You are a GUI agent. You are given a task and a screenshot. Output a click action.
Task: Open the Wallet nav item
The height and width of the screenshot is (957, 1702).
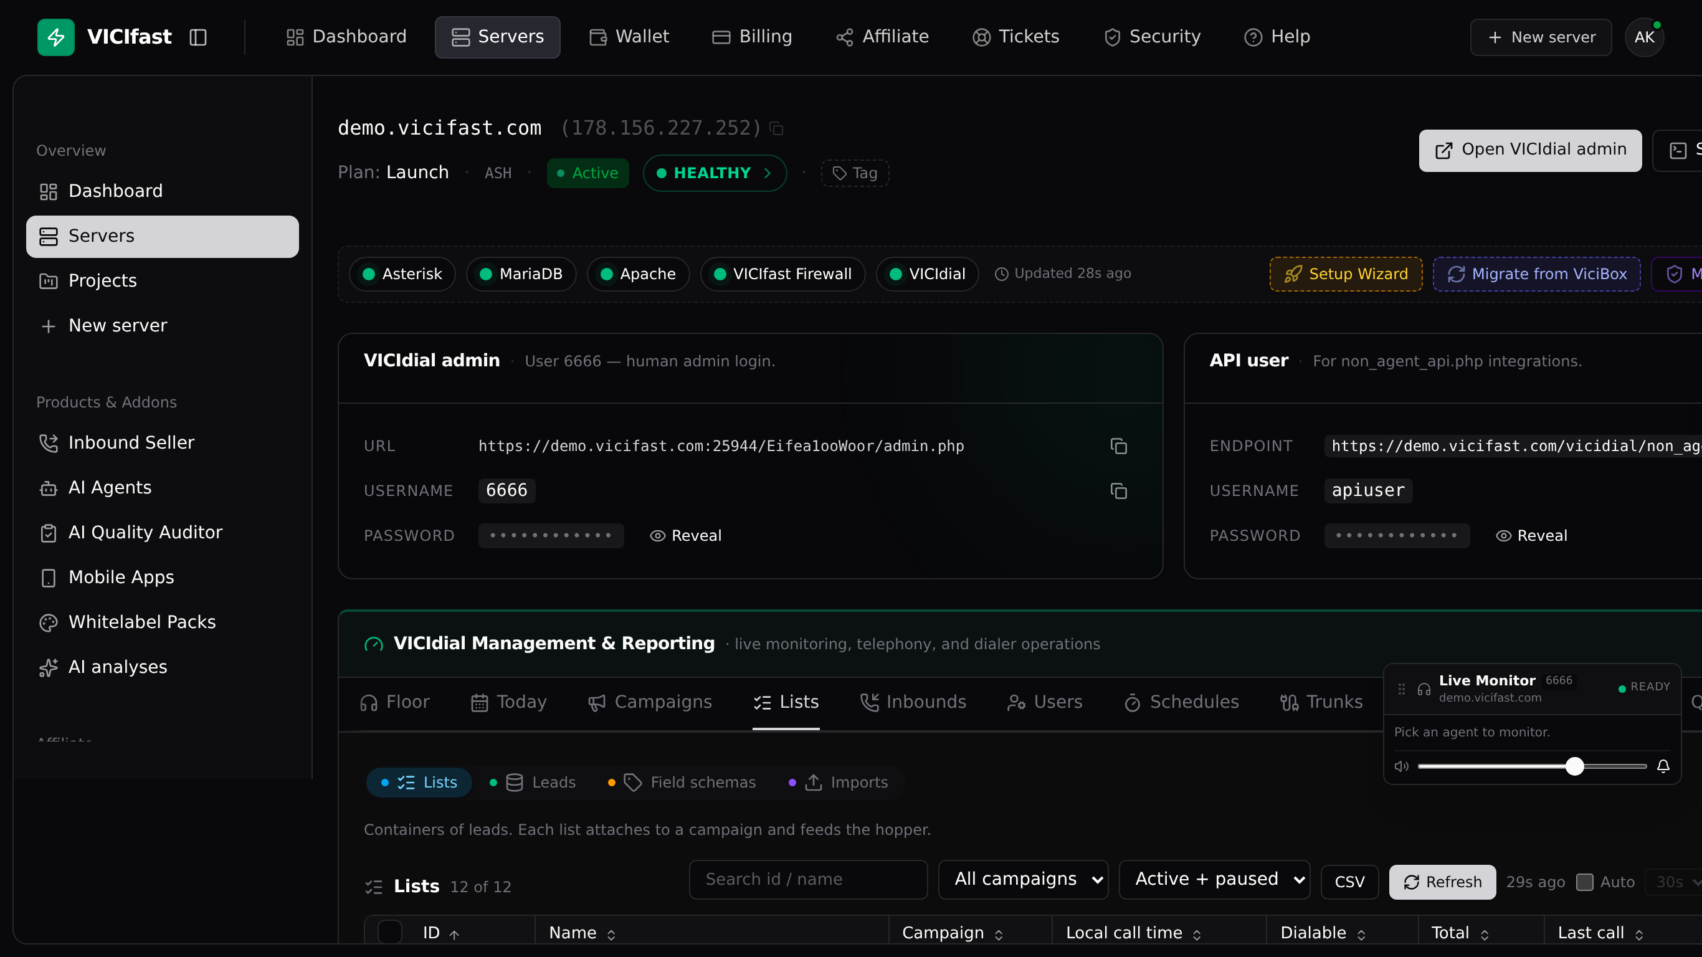pyautogui.click(x=629, y=37)
